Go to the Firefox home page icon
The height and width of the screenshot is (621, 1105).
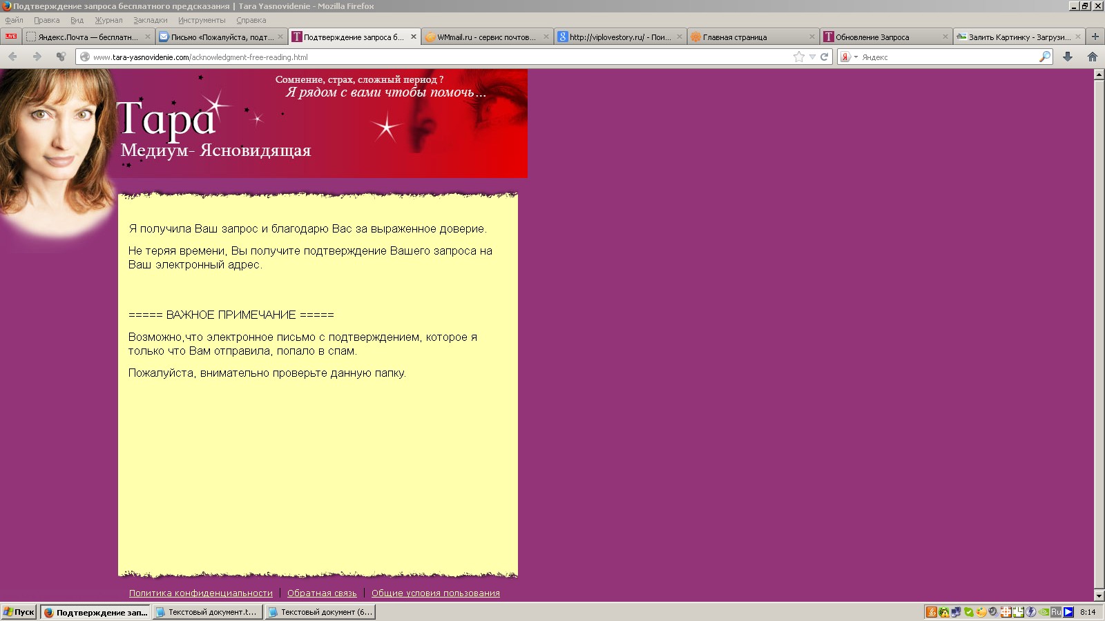point(1093,57)
